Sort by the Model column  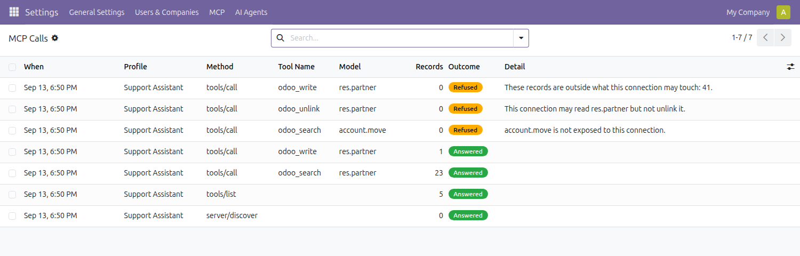pos(350,67)
